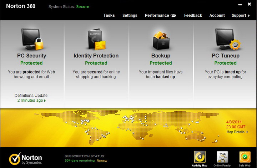Click 'Protected' status under PC Security
The width and height of the screenshot is (257, 168).
click(x=31, y=63)
